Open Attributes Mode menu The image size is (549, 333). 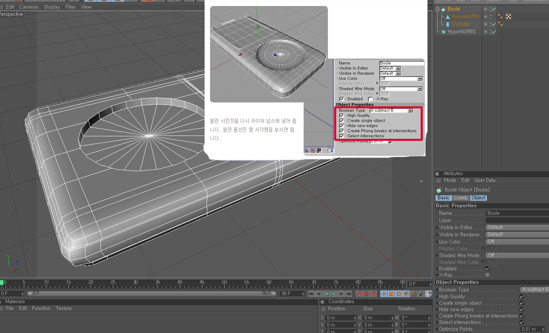click(450, 180)
